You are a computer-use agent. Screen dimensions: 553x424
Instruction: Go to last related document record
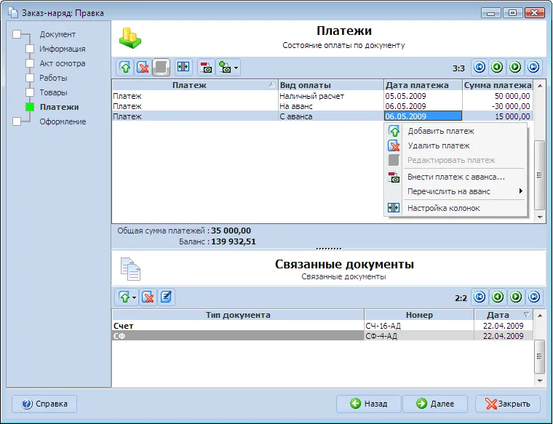click(x=534, y=297)
